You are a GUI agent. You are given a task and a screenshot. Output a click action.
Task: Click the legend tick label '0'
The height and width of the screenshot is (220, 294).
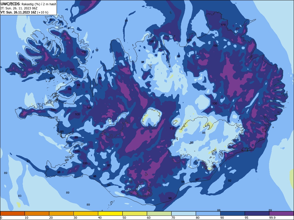1,218
